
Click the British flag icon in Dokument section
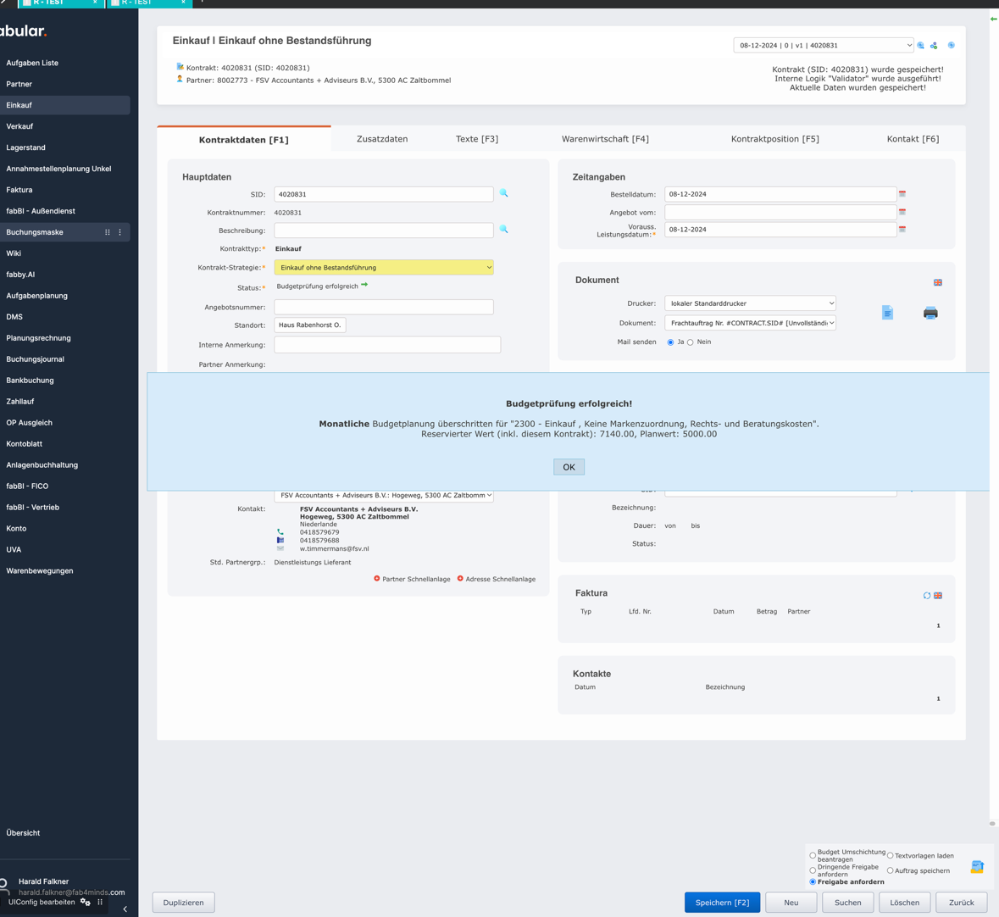pyautogui.click(x=938, y=282)
